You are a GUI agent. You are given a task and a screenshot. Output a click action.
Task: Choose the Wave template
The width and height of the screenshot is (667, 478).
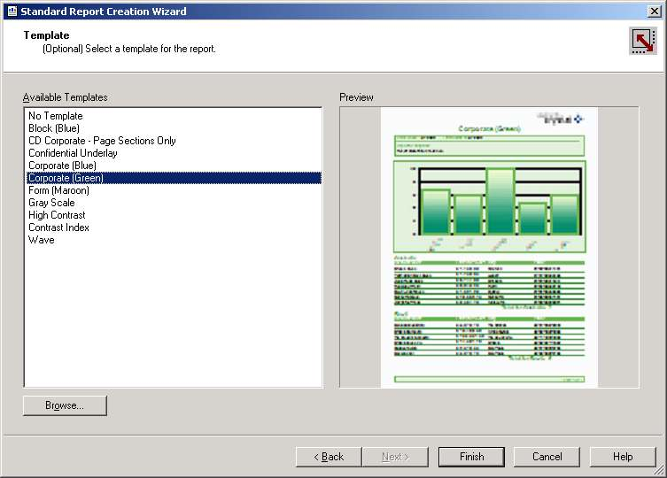tap(41, 240)
